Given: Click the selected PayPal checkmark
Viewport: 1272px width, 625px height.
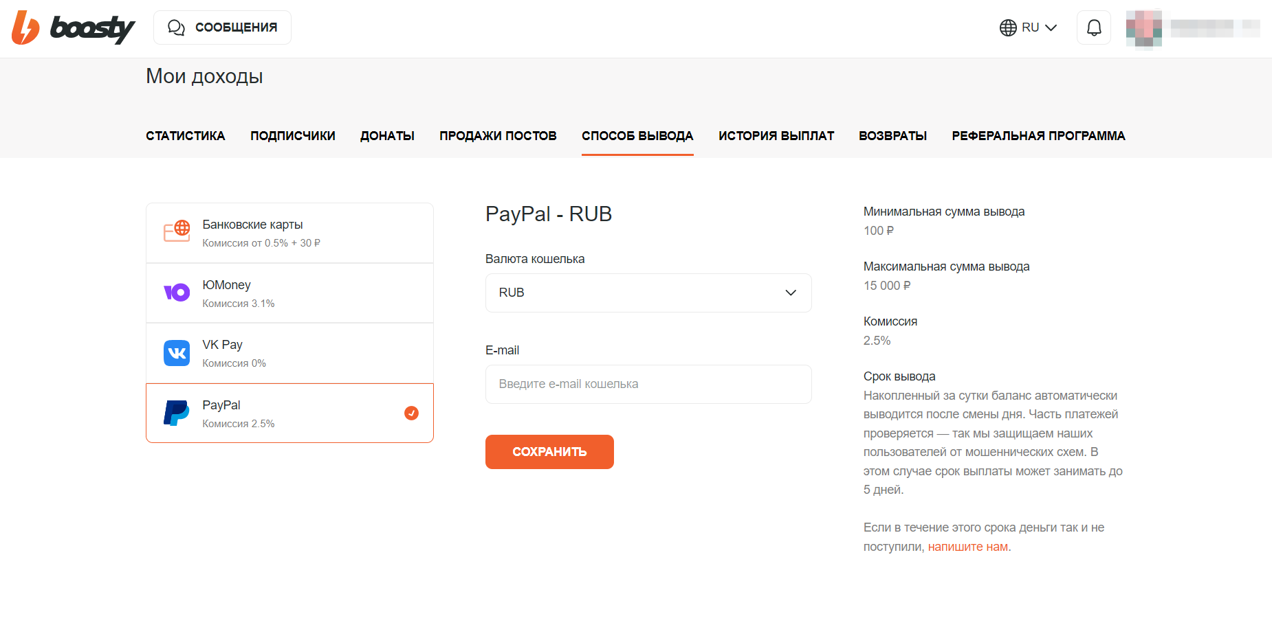Looking at the screenshot, I should point(411,413).
